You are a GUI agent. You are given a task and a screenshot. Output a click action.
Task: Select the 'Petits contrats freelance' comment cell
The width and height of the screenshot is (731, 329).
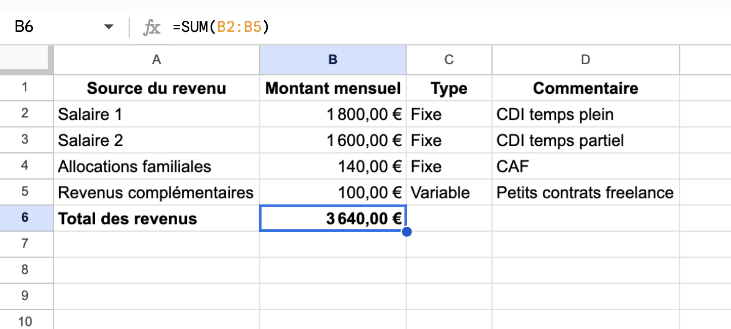[x=585, y=193]
